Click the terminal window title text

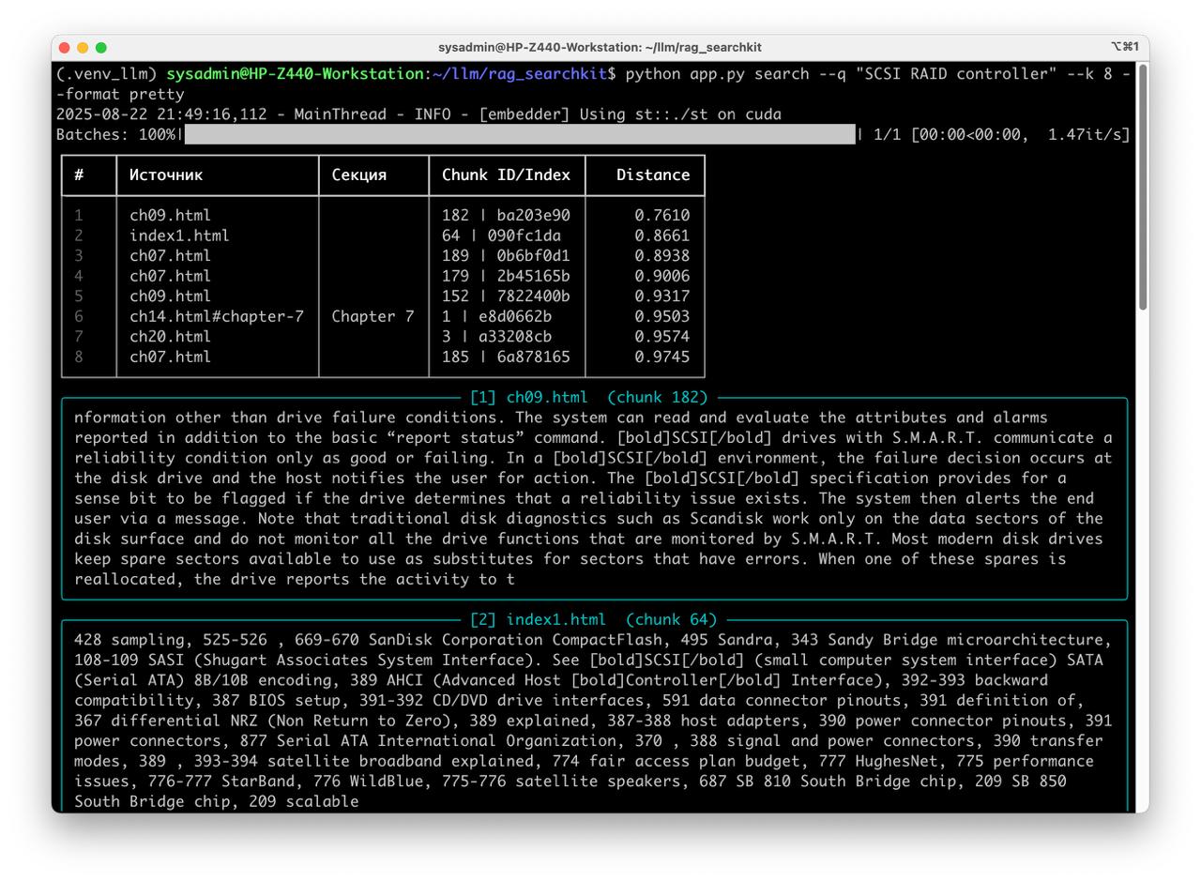(600, 47)
